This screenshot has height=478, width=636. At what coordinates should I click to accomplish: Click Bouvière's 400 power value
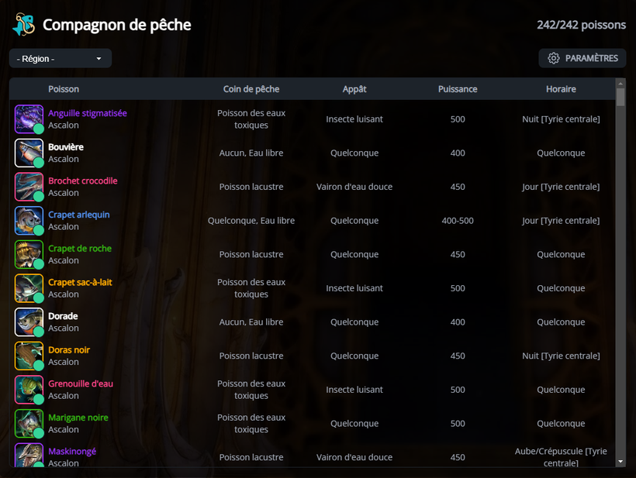(x=458, y=153)
